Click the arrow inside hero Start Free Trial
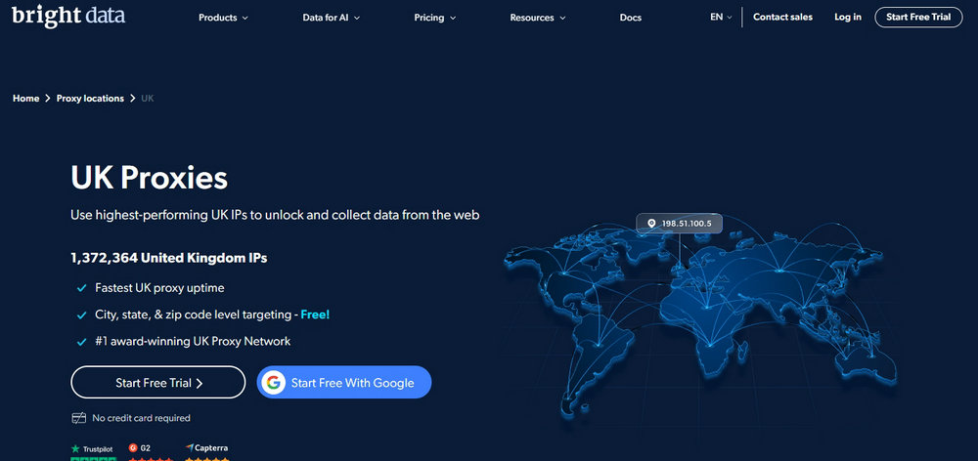The image size is (978, 461). tap(200, 383)
